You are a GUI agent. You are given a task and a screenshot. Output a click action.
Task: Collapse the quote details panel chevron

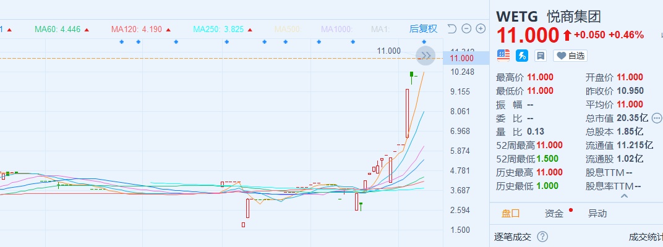[624, 196]
